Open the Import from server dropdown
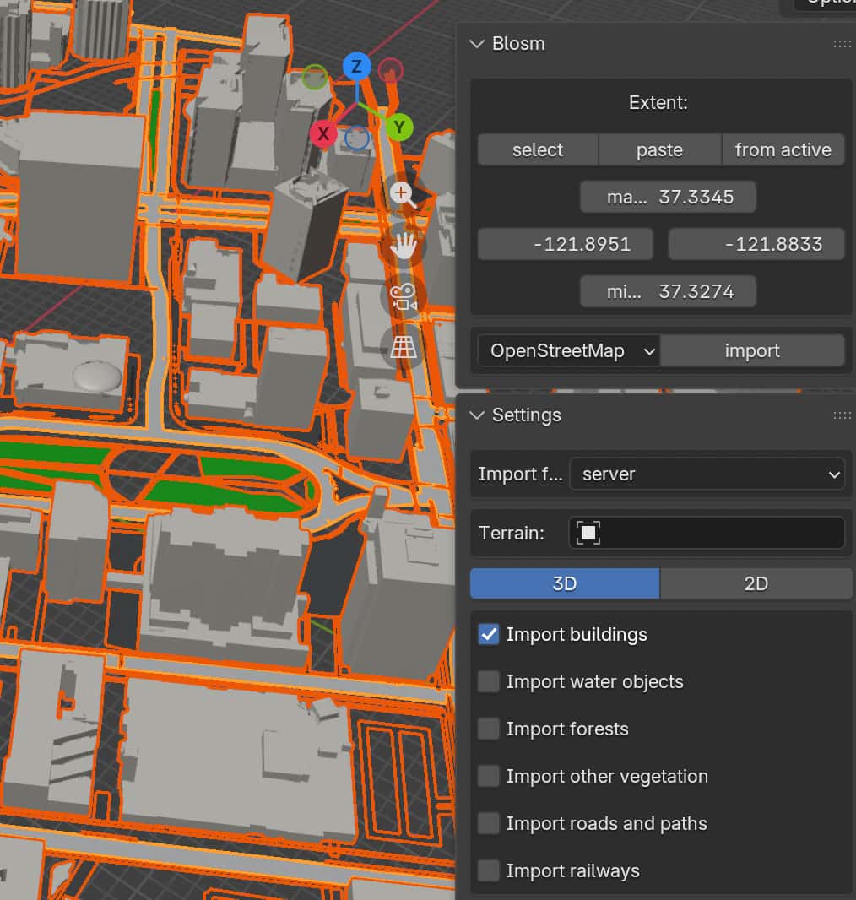Image resolution: width=856 pixels, height=900 pixels. click(x=707, y=474)
